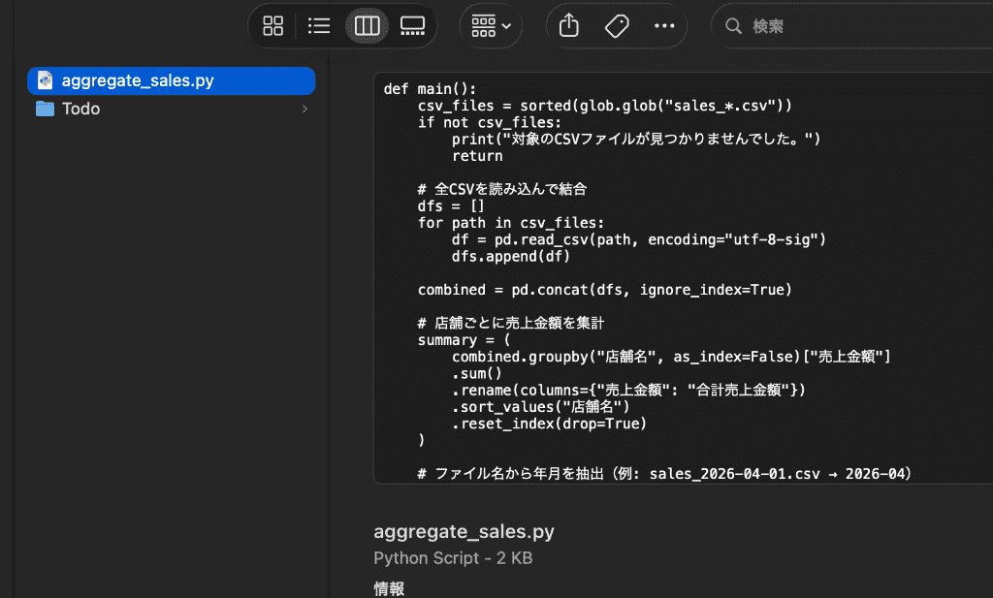Switch Finder to list view
This screenshot has width=993, height=598.
pos(319,26)
